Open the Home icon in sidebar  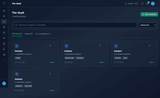tap(4, 11)
